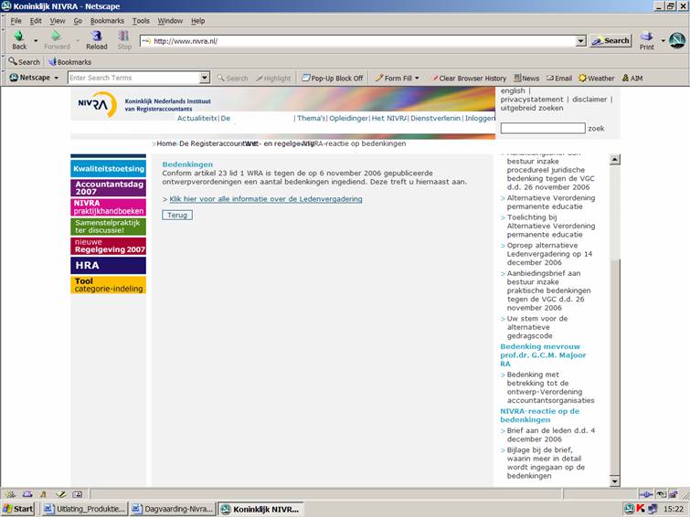Open the File menu
Screen dimensions: 690x517
coord(16,21)
